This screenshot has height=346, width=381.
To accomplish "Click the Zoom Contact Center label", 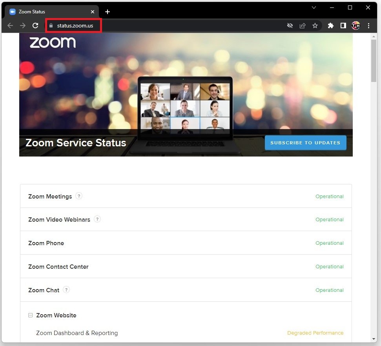I will click(58, 267).
